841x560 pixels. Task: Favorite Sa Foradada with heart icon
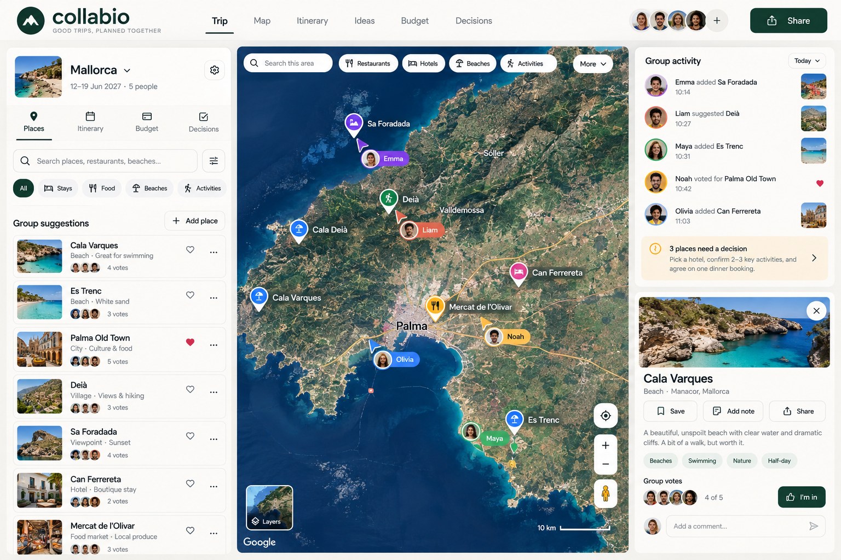[190, 436]
